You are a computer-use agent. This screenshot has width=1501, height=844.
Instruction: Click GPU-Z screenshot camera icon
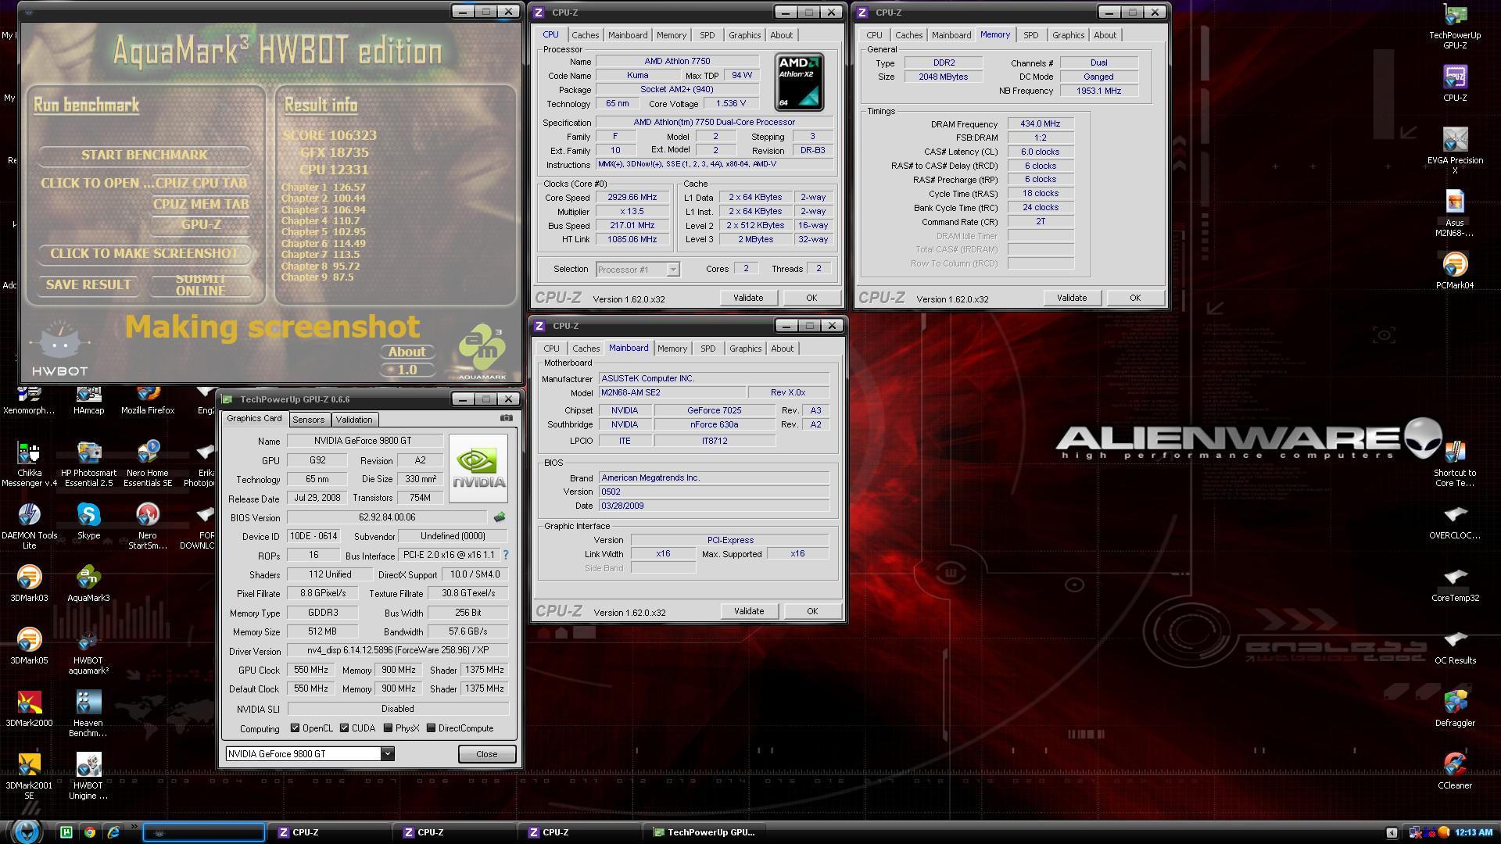(x=507, y=418)
